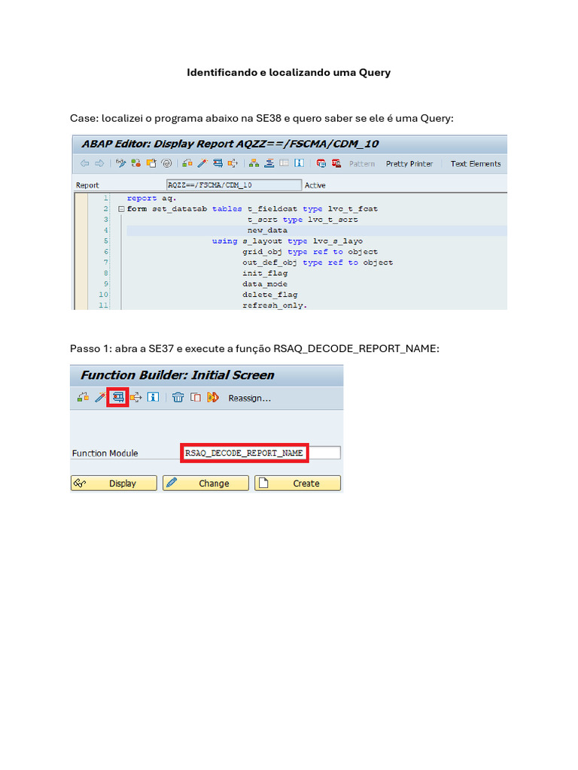Toggle Display/Change mode icon in ABAP Editor
This screenshot has height=770, width=578.
coord(121,163)
